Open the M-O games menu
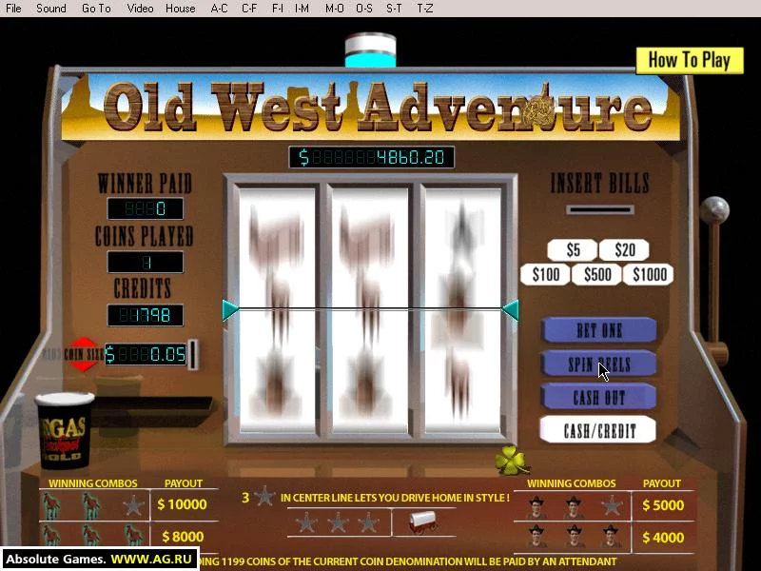761x571 pixels. click(335, 9)
